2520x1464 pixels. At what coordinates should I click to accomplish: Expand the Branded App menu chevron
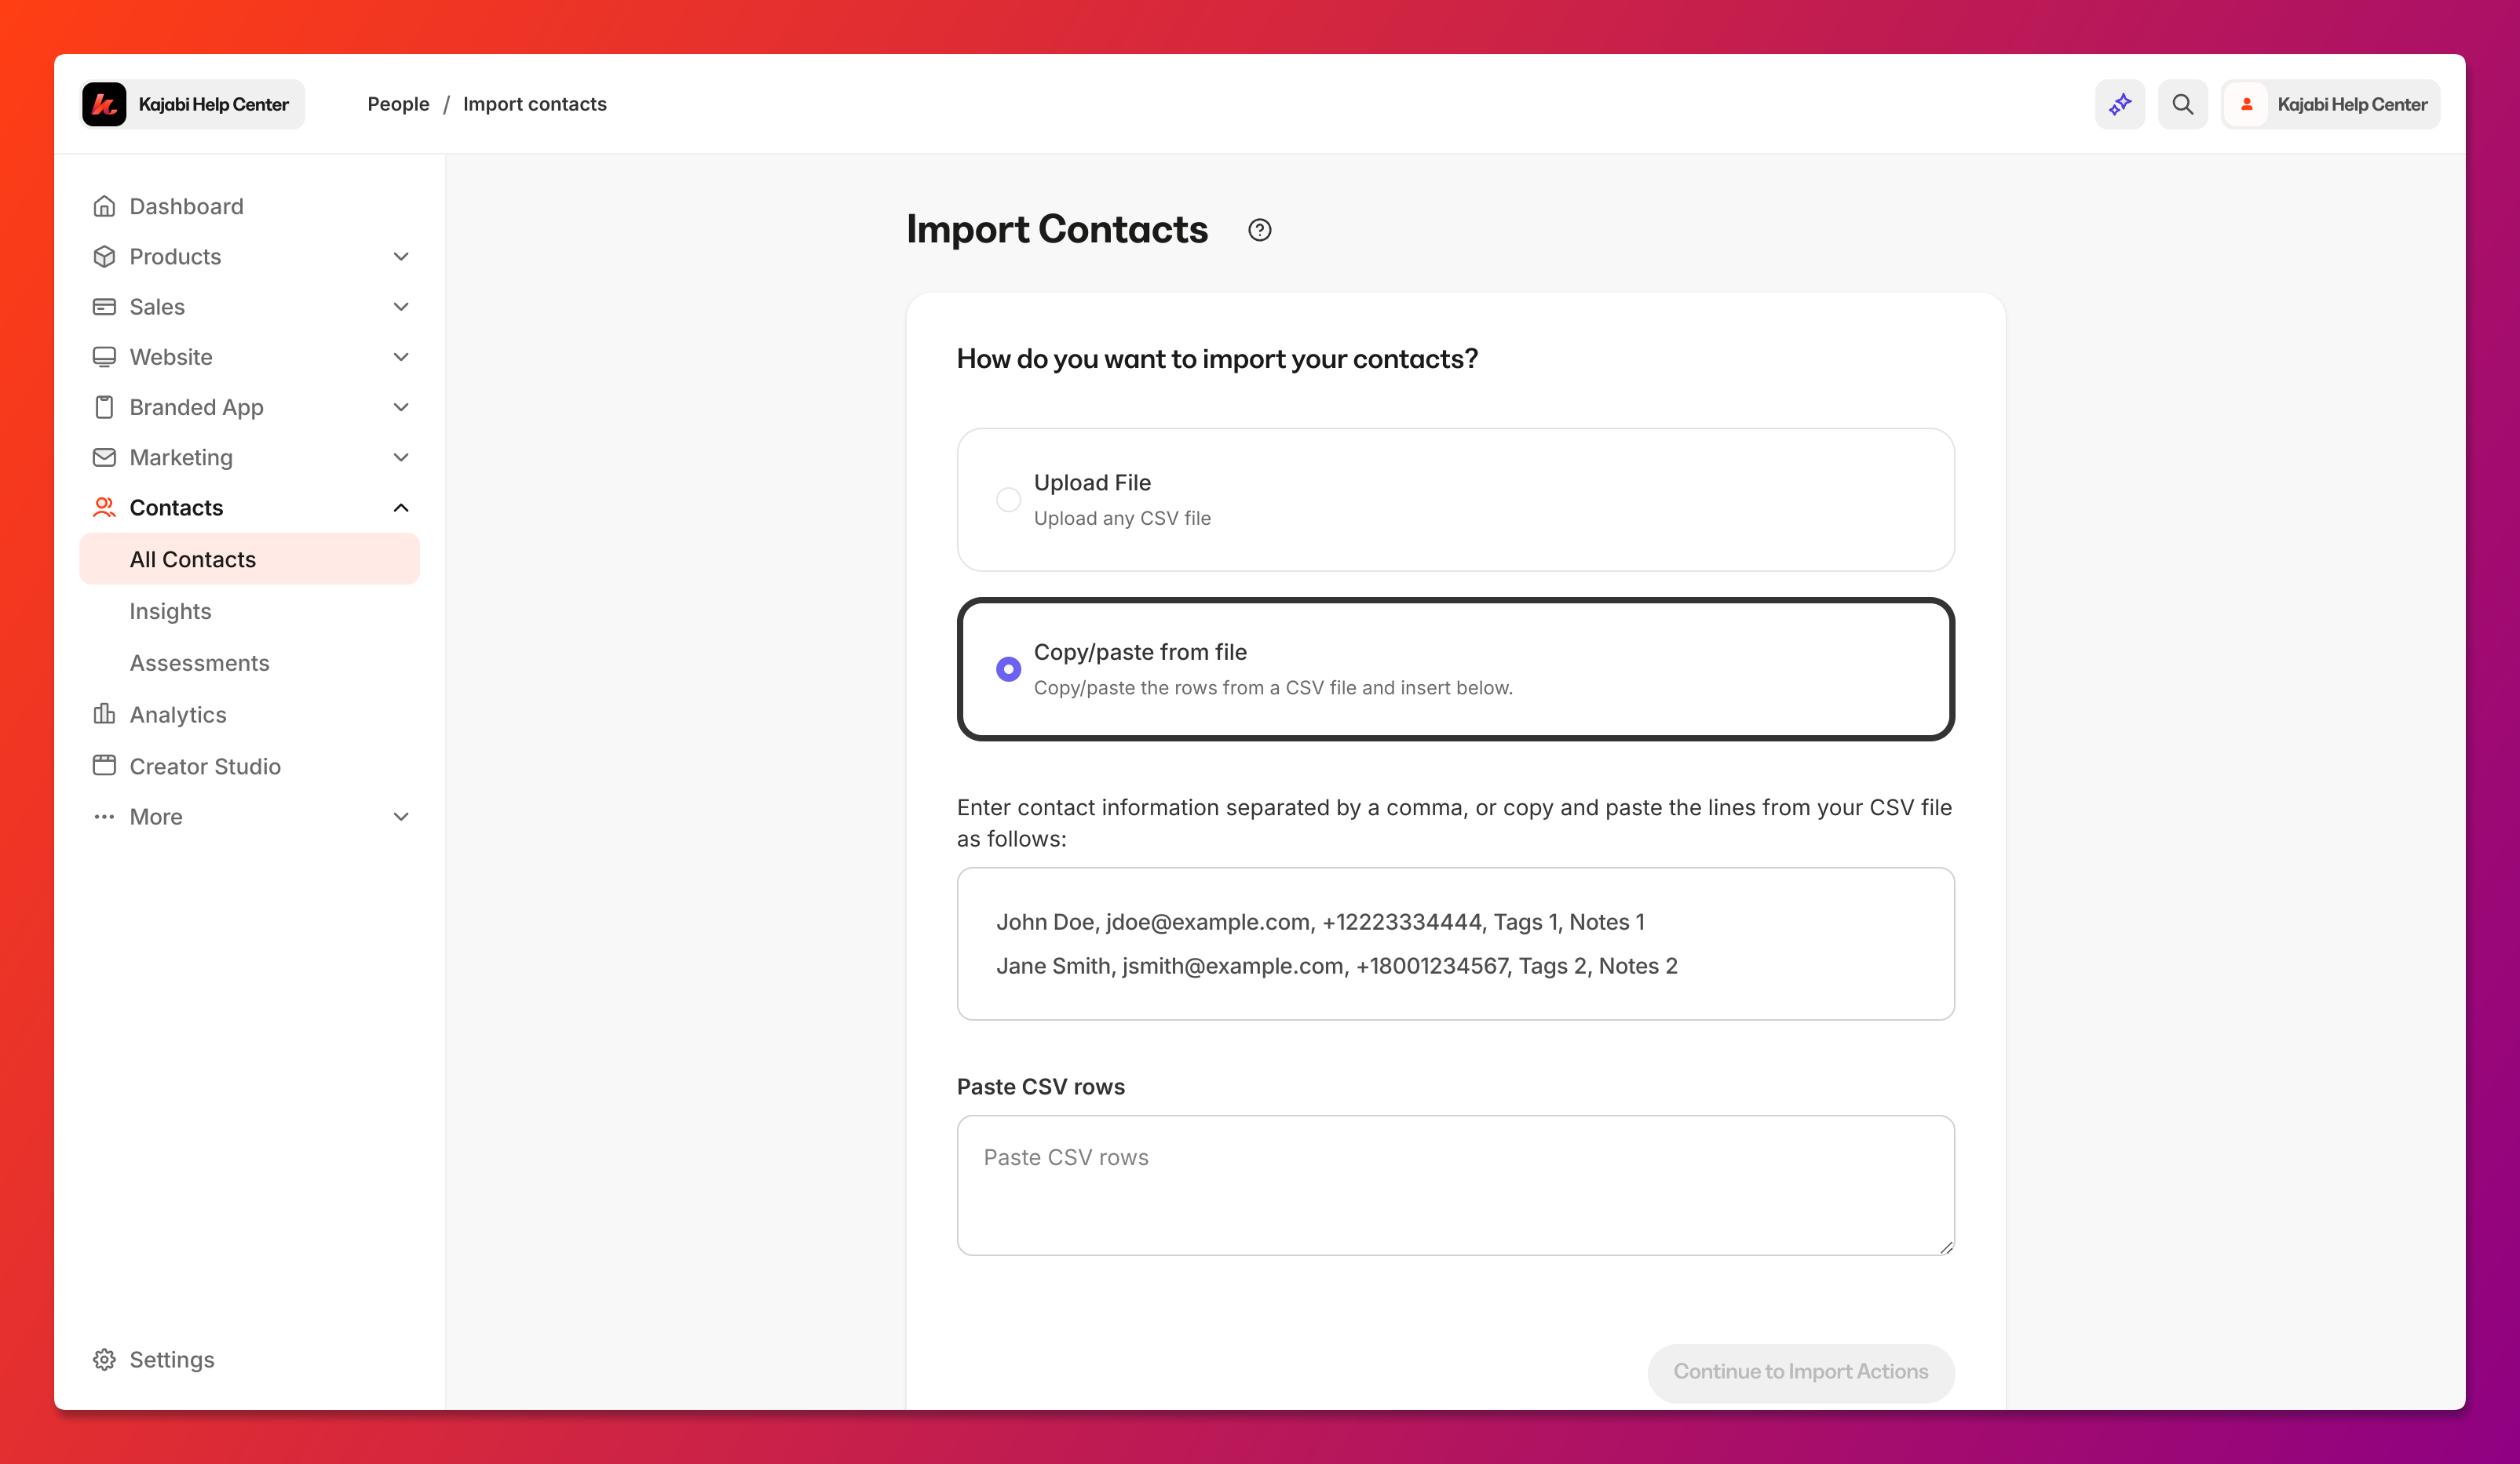[x=401, y=406]
